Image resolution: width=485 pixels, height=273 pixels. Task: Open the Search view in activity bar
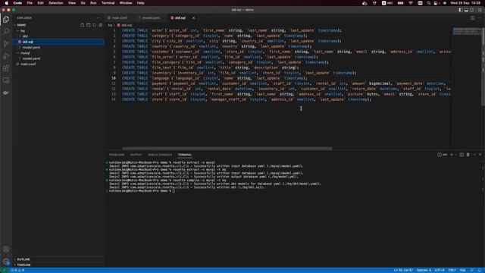pyautogui.click(x=6, y=31)
